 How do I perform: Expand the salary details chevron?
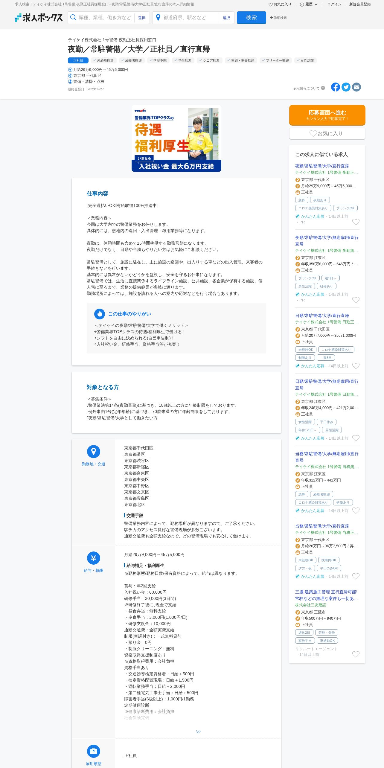click(x=198, y=732)
